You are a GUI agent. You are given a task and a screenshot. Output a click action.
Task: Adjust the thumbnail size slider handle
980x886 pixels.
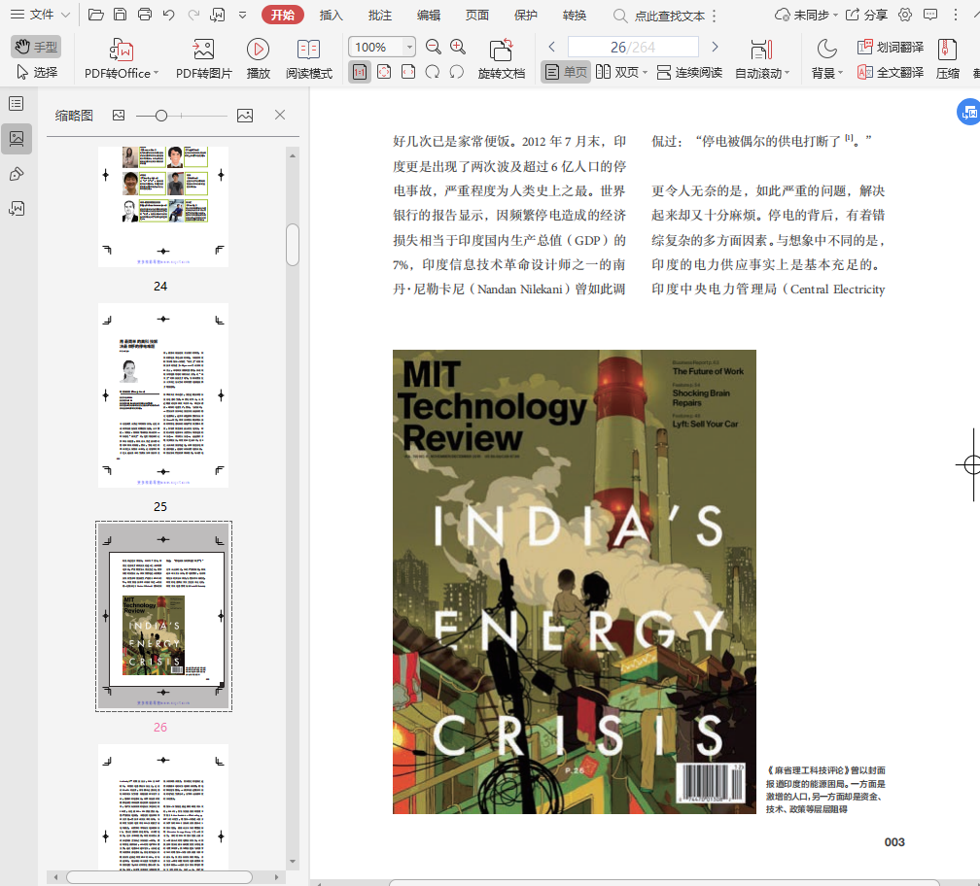click(161, 116)
